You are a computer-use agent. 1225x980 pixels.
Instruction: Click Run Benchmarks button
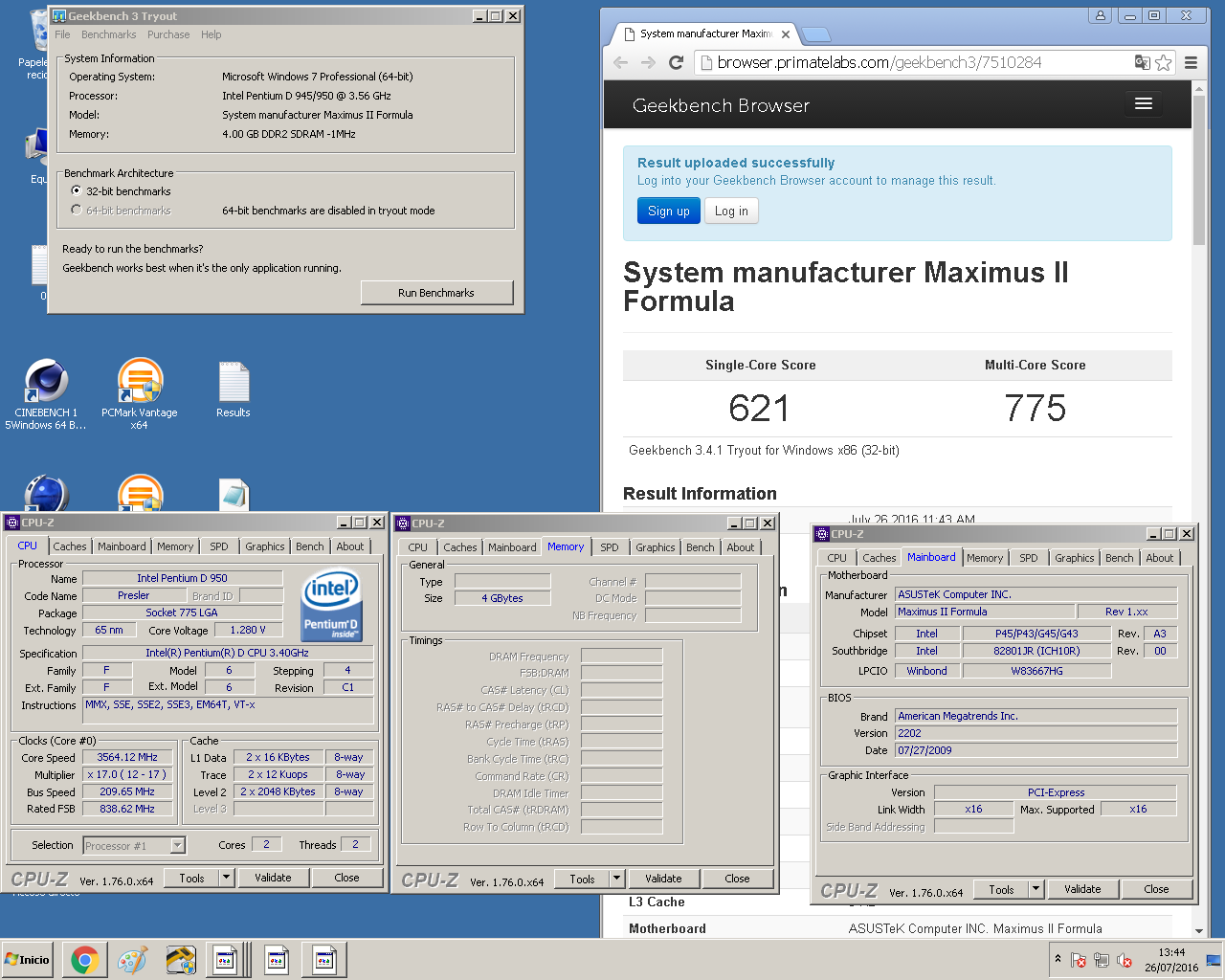point(436,293)
